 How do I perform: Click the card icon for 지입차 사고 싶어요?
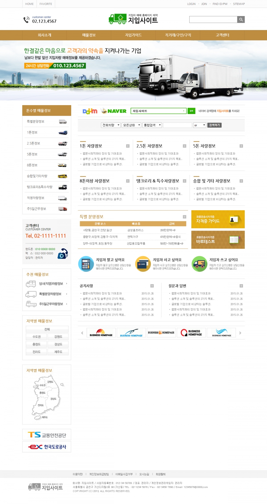click(x=143, y=264)
